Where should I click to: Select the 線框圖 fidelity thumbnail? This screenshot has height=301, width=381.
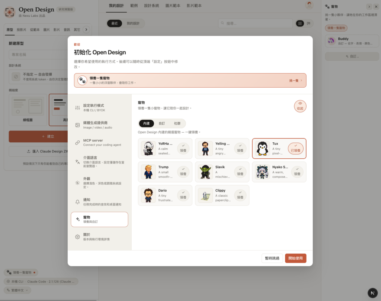coord(28,110)
